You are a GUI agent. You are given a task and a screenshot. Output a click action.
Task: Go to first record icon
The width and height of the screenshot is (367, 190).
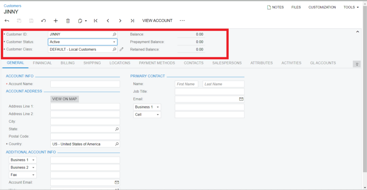(96, 21)
